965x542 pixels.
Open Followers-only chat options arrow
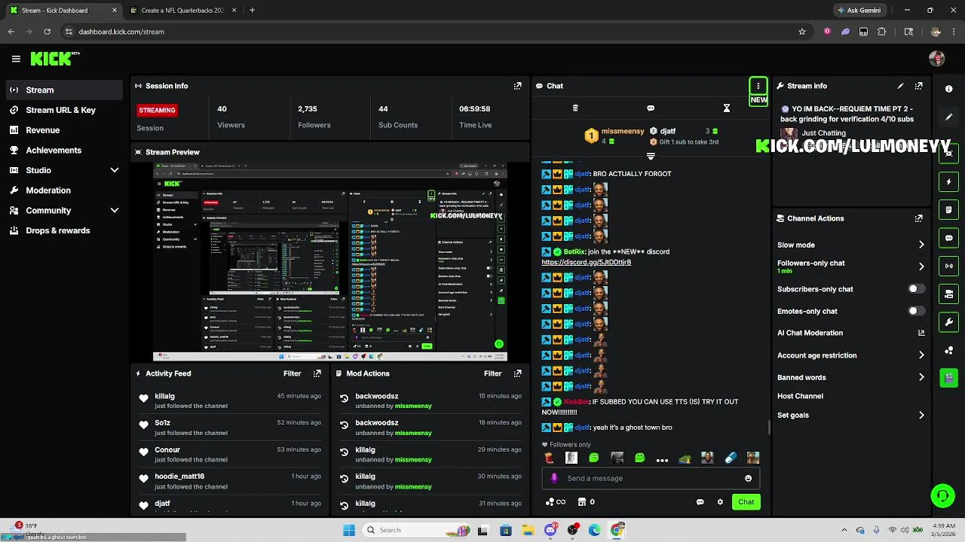coord(921,266)
